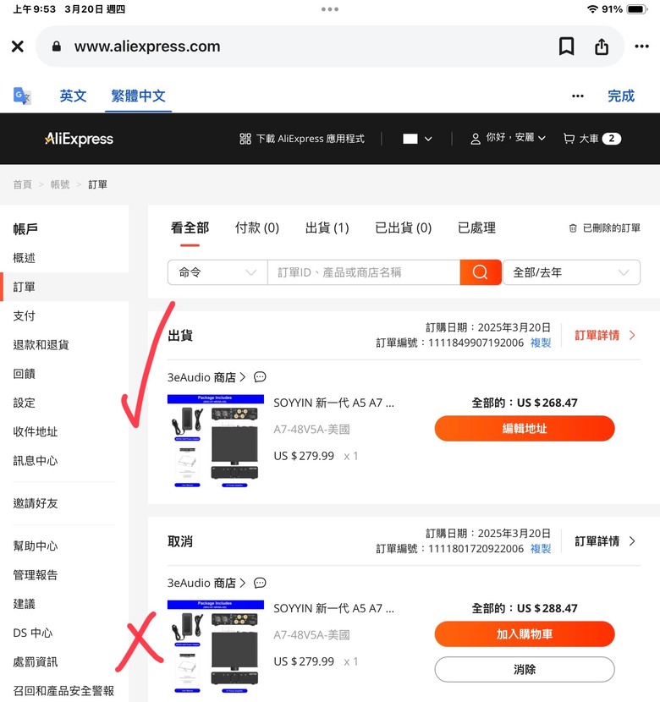Bookmark the current AliExpress page
Screen dimensions: 660x702
point(566,47)
